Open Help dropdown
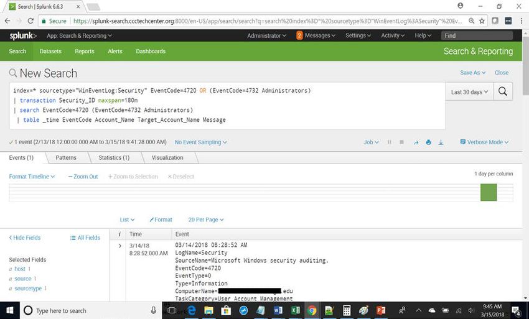The height and width of the screenshot is (319, 529). click(423, 35)
